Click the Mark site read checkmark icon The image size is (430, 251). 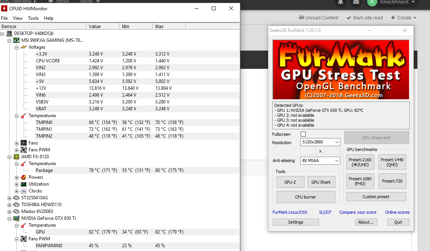[349, 18]
